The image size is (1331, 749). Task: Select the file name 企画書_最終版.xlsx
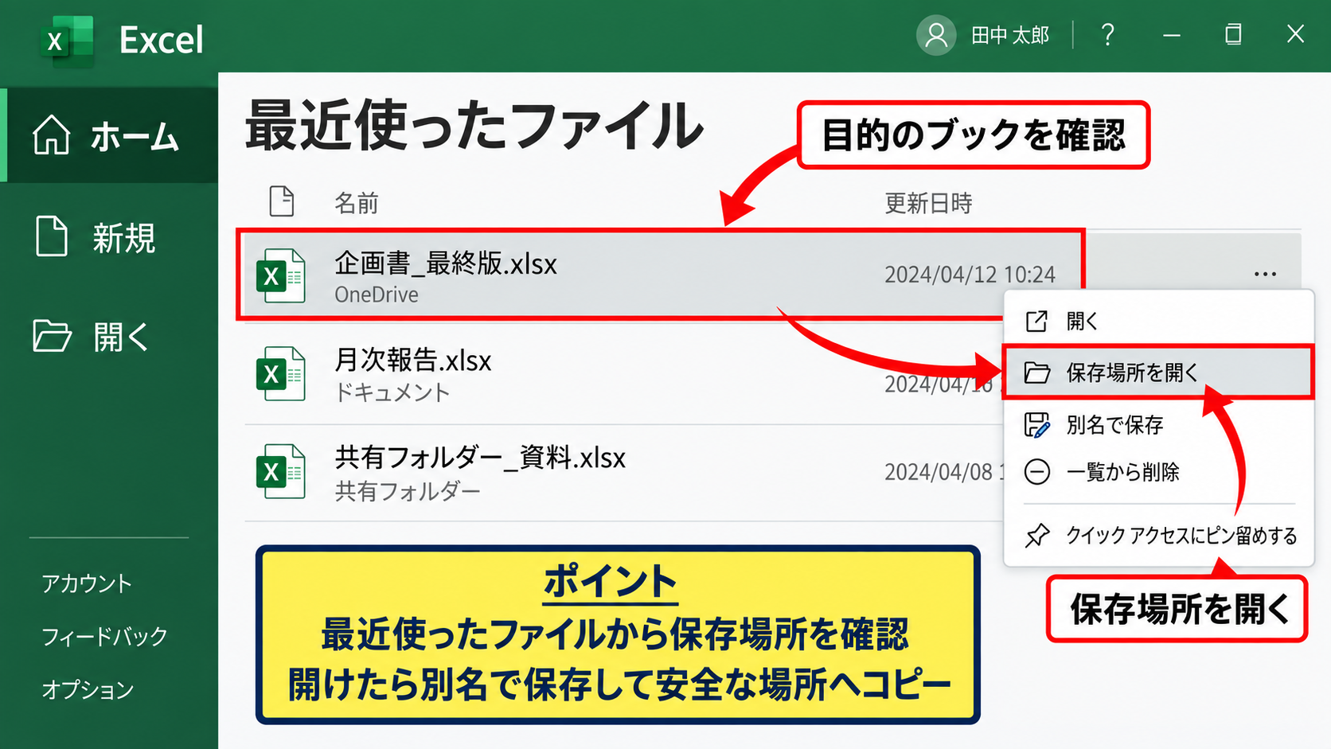coord(446,263)
